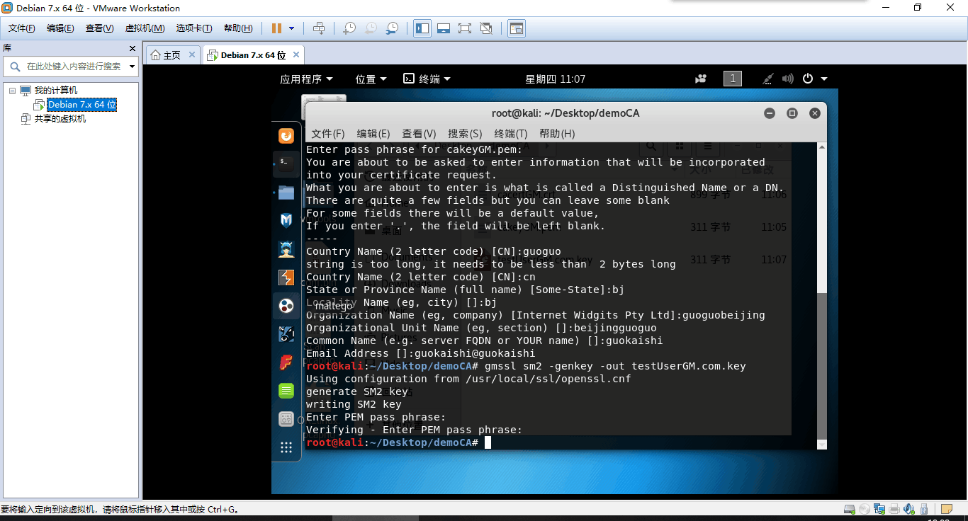Open the terminal window's 搜索(S) menu

pyautogui.click(x=465, y=134)
